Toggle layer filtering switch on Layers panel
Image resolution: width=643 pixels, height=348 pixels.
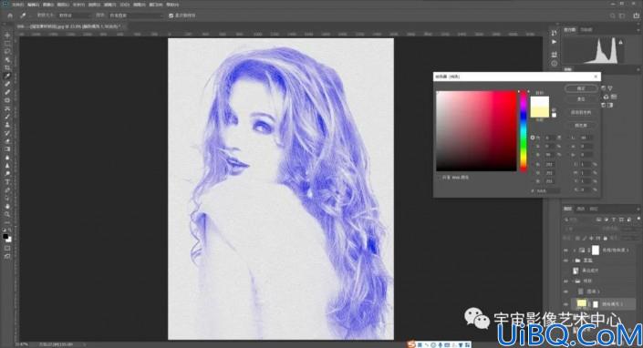click(x=638, y=220)
